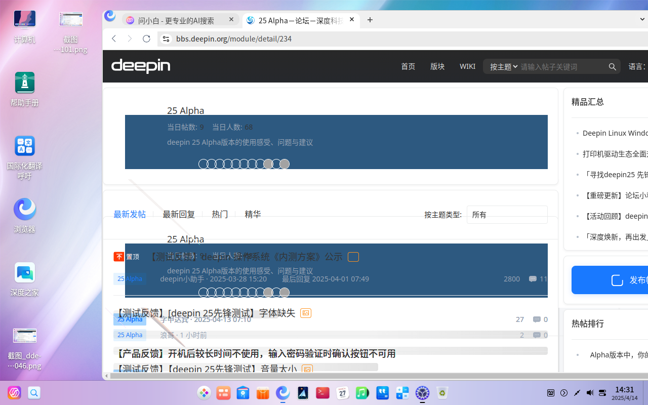Click the blue 发布 post button
Screen dimensions: 648x405
[x=610, y=280]
